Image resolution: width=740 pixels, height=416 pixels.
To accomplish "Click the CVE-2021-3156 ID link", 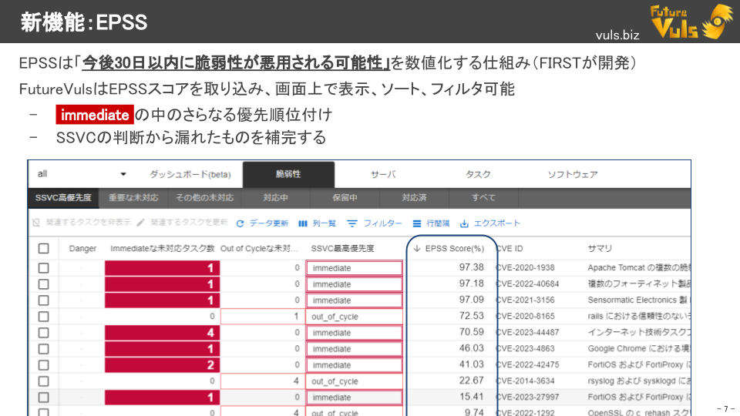I will coord(526,300).
